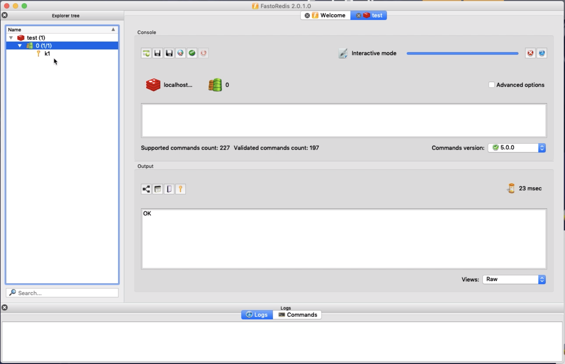Close the Explorer tree panel
Viewport: 565px width, 364px height.
coord(5,15)
